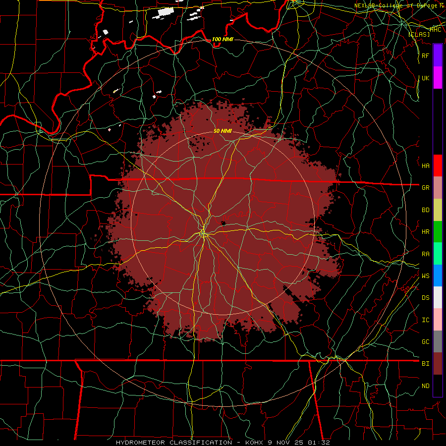Click the magenta UK legend color swatch
This screenshot has width=446, height=446.
click(438, 78)
